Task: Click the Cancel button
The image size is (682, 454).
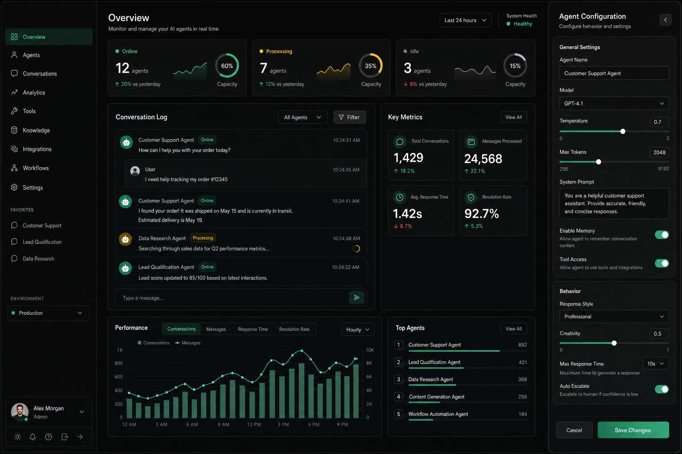Action: point(574,430)
